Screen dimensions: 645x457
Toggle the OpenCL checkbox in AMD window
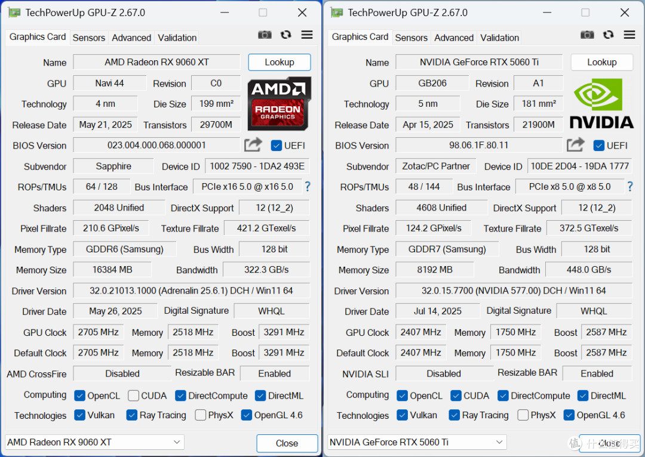coord(79,396)
